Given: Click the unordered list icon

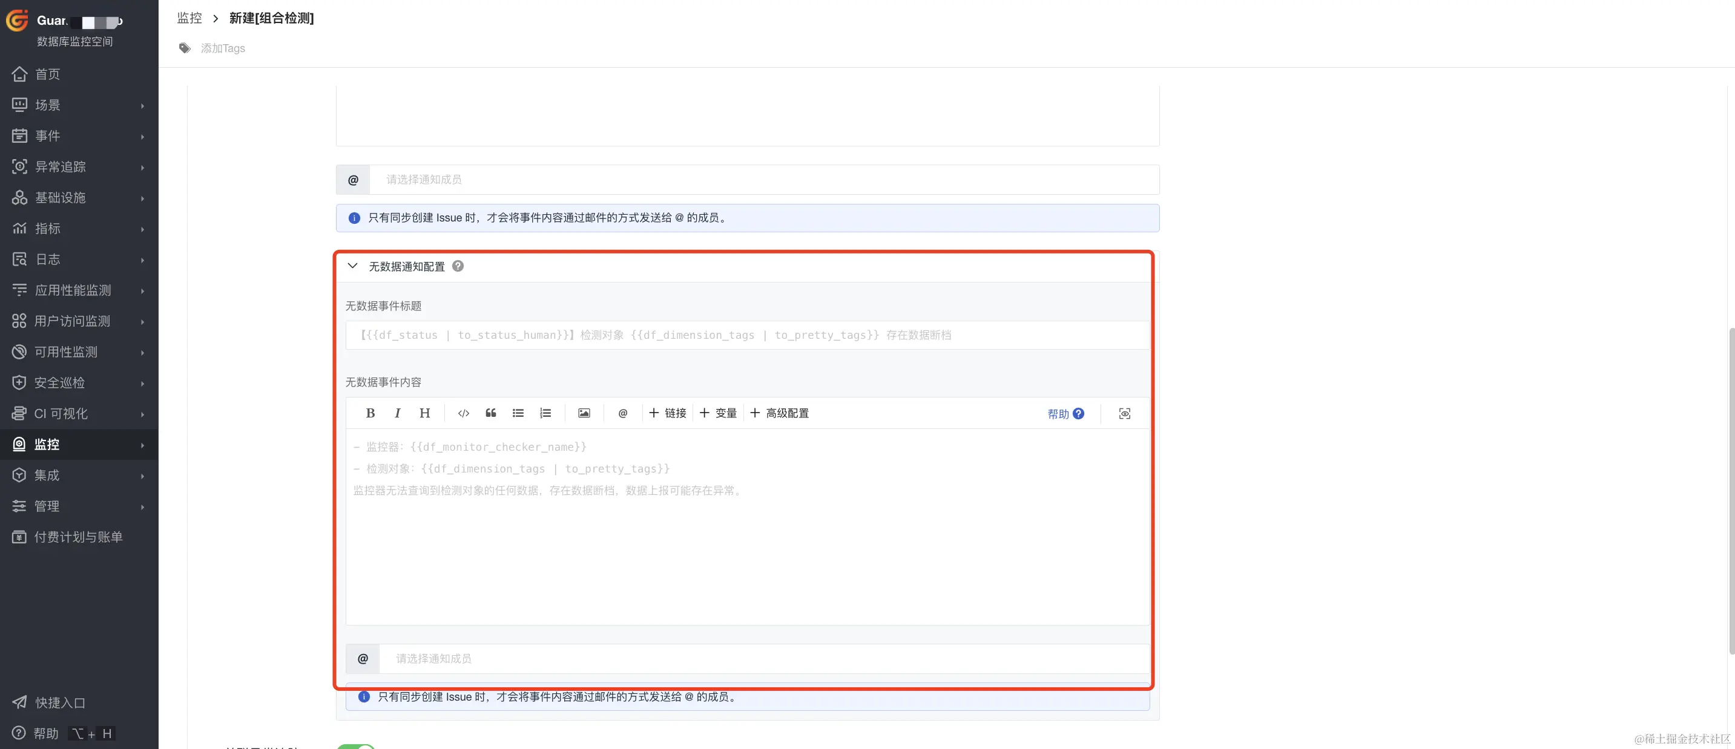Looking at the screenshot, I should 517,413.
